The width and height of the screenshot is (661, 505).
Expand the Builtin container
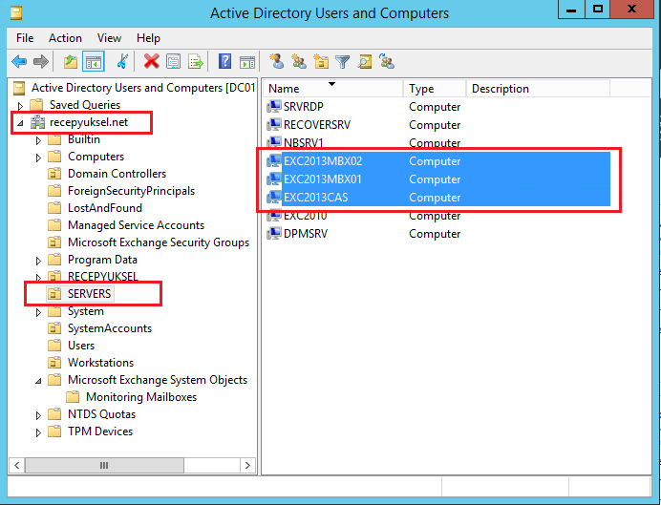pos(38,140)
